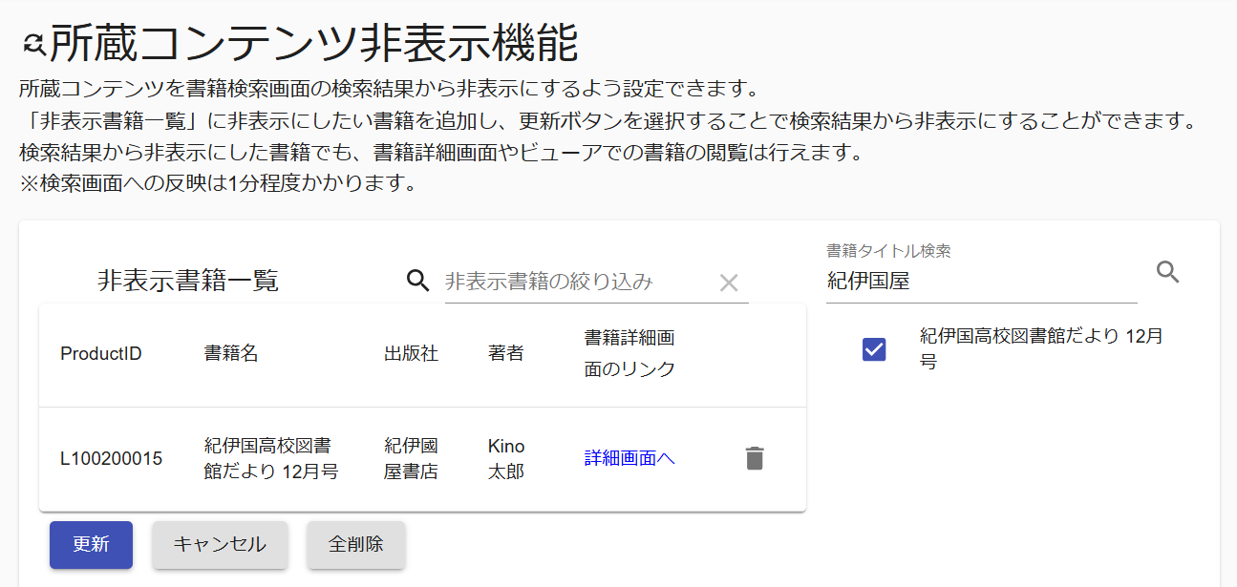Click book name cell 紀伊国高校図書館だより 12月号 in table
Screen dimensions: 1237x587
pyautogui.click(x=271, y=459)
